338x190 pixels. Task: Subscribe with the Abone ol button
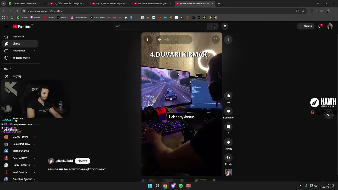click(x=82, y=161)
